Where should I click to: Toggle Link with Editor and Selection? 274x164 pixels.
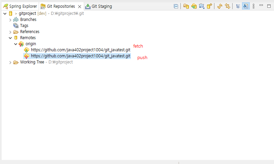tap(227, 6)
